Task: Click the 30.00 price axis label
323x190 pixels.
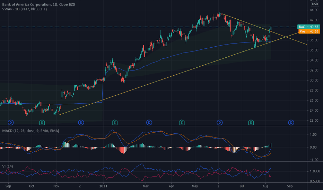Action: (x=314, y=80)
